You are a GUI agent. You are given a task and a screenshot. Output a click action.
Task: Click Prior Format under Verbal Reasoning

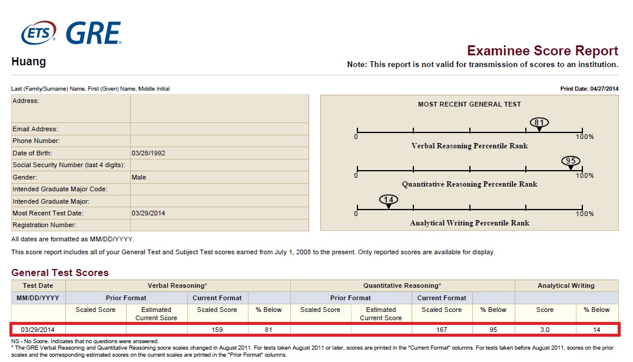126,298
